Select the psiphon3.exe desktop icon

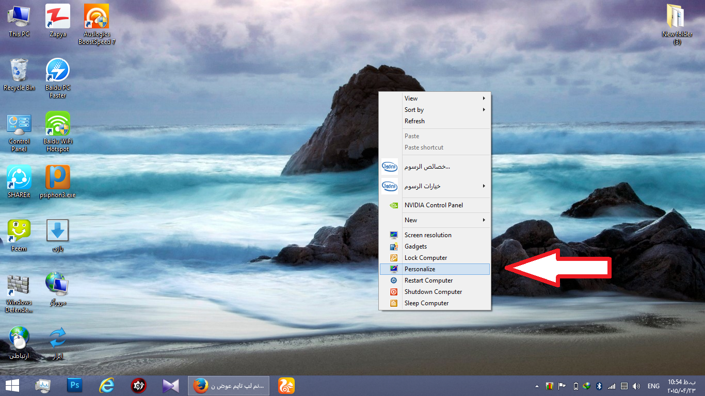[x=58, y=181]
